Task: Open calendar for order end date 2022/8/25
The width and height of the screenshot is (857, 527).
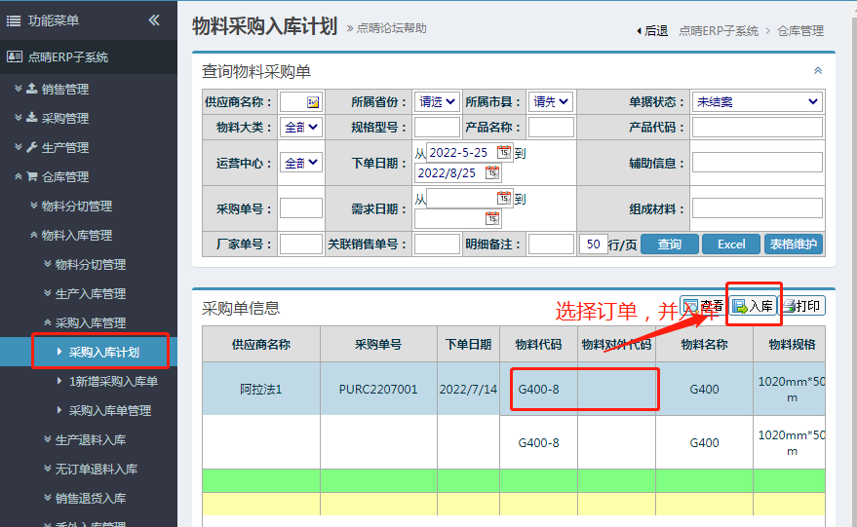Action: pos(492,172)
